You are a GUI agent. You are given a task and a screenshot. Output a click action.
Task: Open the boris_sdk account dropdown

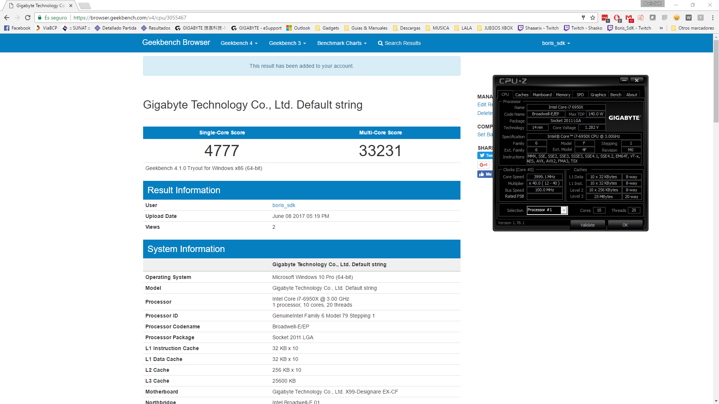[556, 43]
